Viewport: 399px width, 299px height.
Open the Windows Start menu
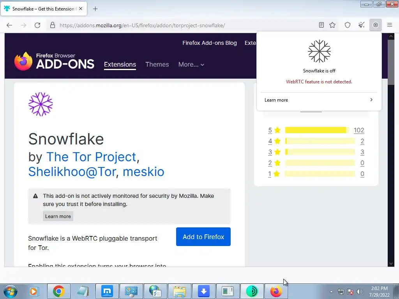point(11,291)
